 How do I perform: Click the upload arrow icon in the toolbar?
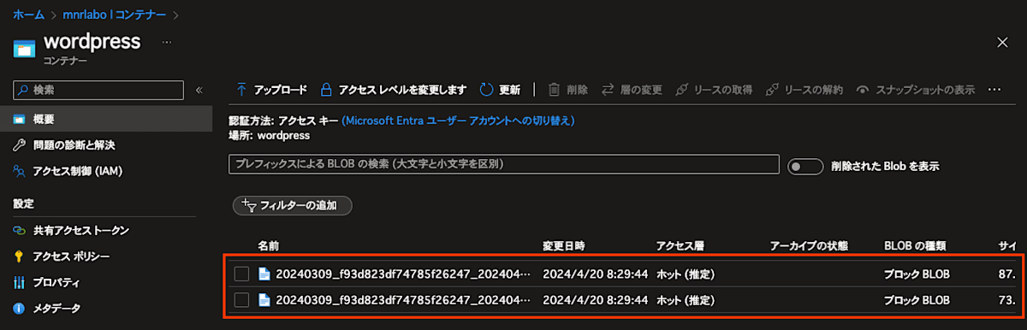tap(241, 90)
